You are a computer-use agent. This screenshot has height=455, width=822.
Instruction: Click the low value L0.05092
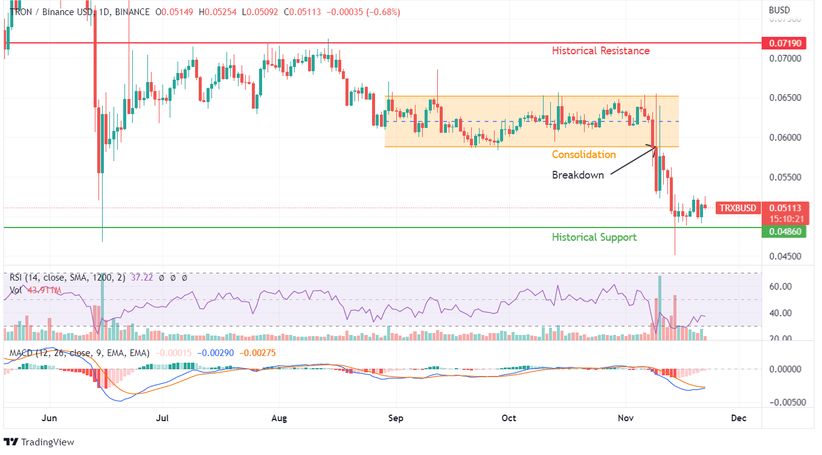click(x=260, y=12)
